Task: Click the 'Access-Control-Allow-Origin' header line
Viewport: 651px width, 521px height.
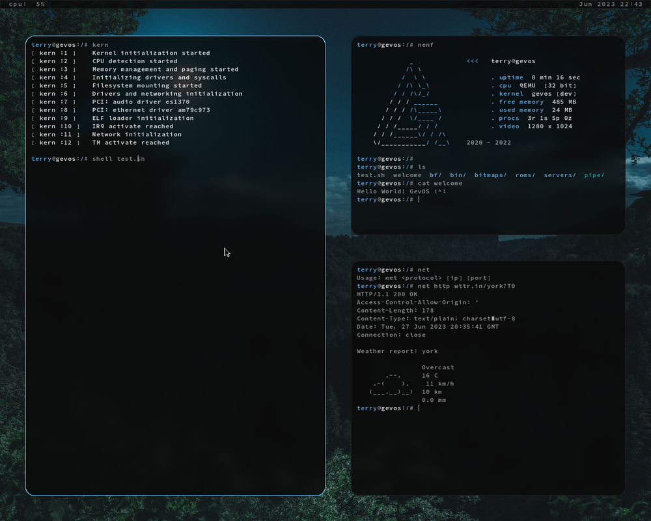Action: (417, 302)
